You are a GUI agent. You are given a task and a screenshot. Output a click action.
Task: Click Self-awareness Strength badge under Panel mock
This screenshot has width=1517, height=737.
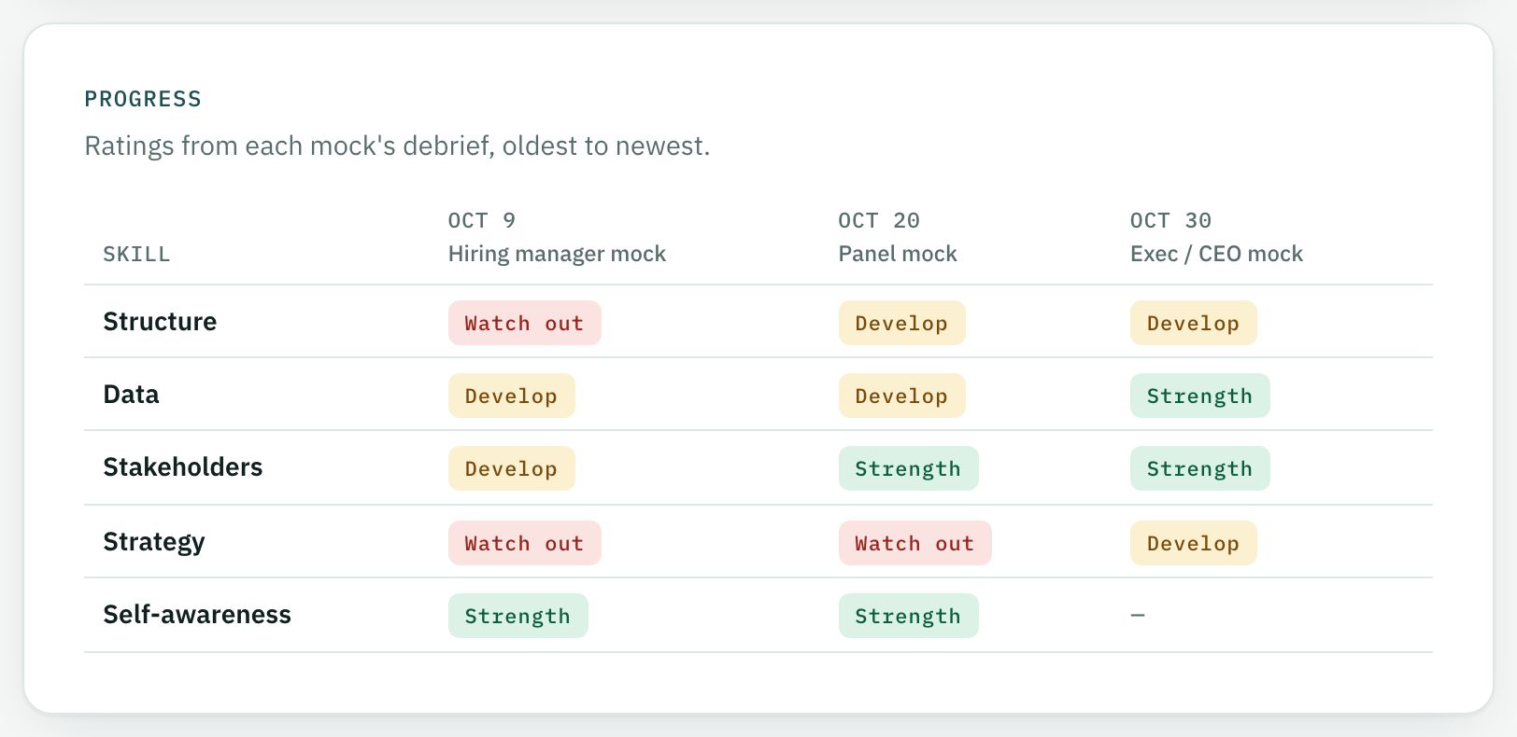(909, 616)
